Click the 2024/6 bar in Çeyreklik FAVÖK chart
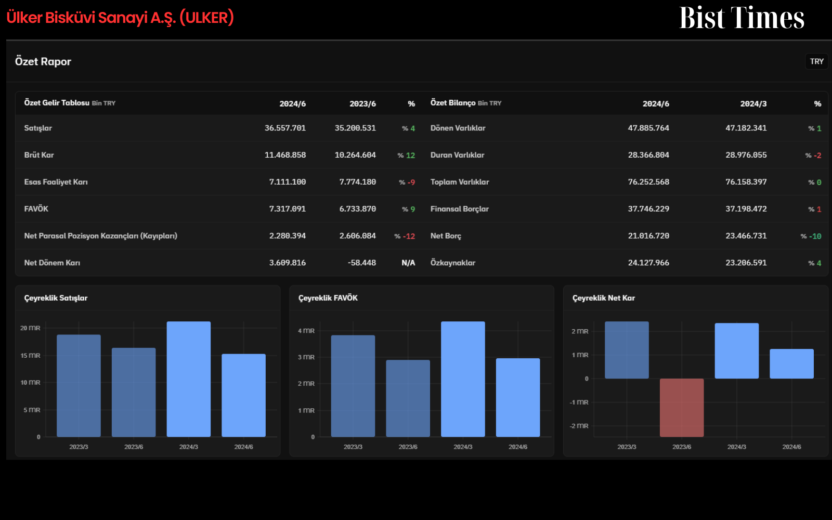 click(x=518, y=397)
